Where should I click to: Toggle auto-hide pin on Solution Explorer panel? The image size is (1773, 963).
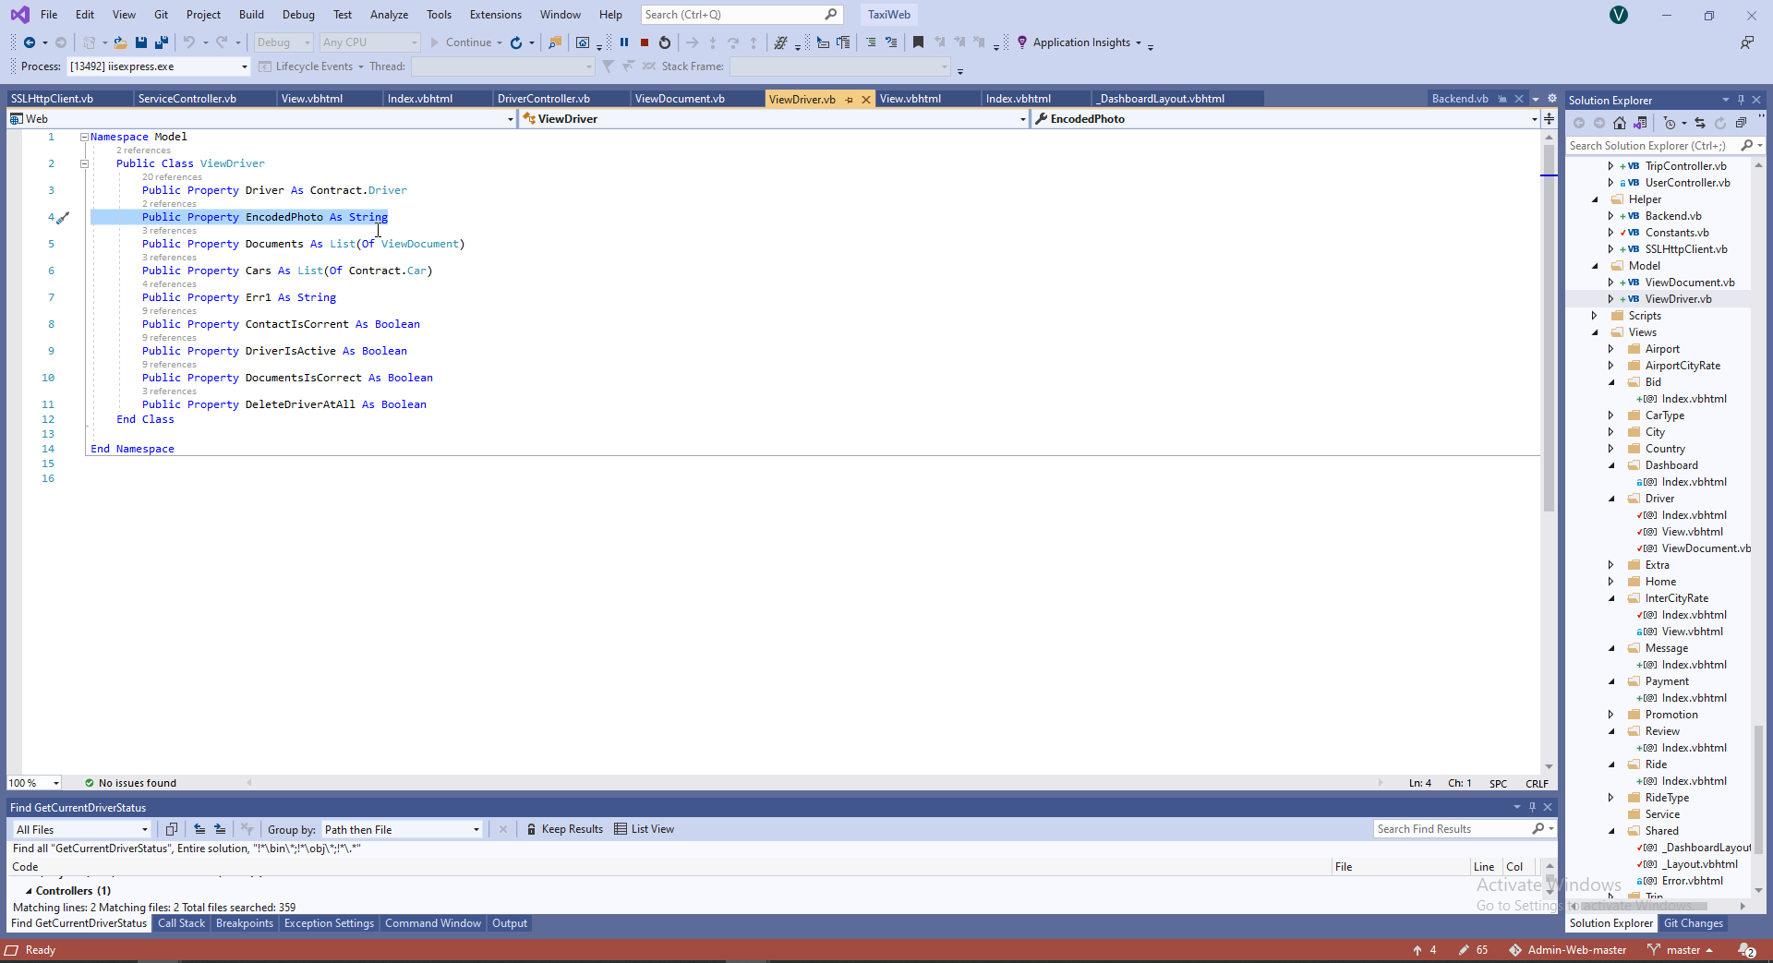click(x=1741, y=100)
